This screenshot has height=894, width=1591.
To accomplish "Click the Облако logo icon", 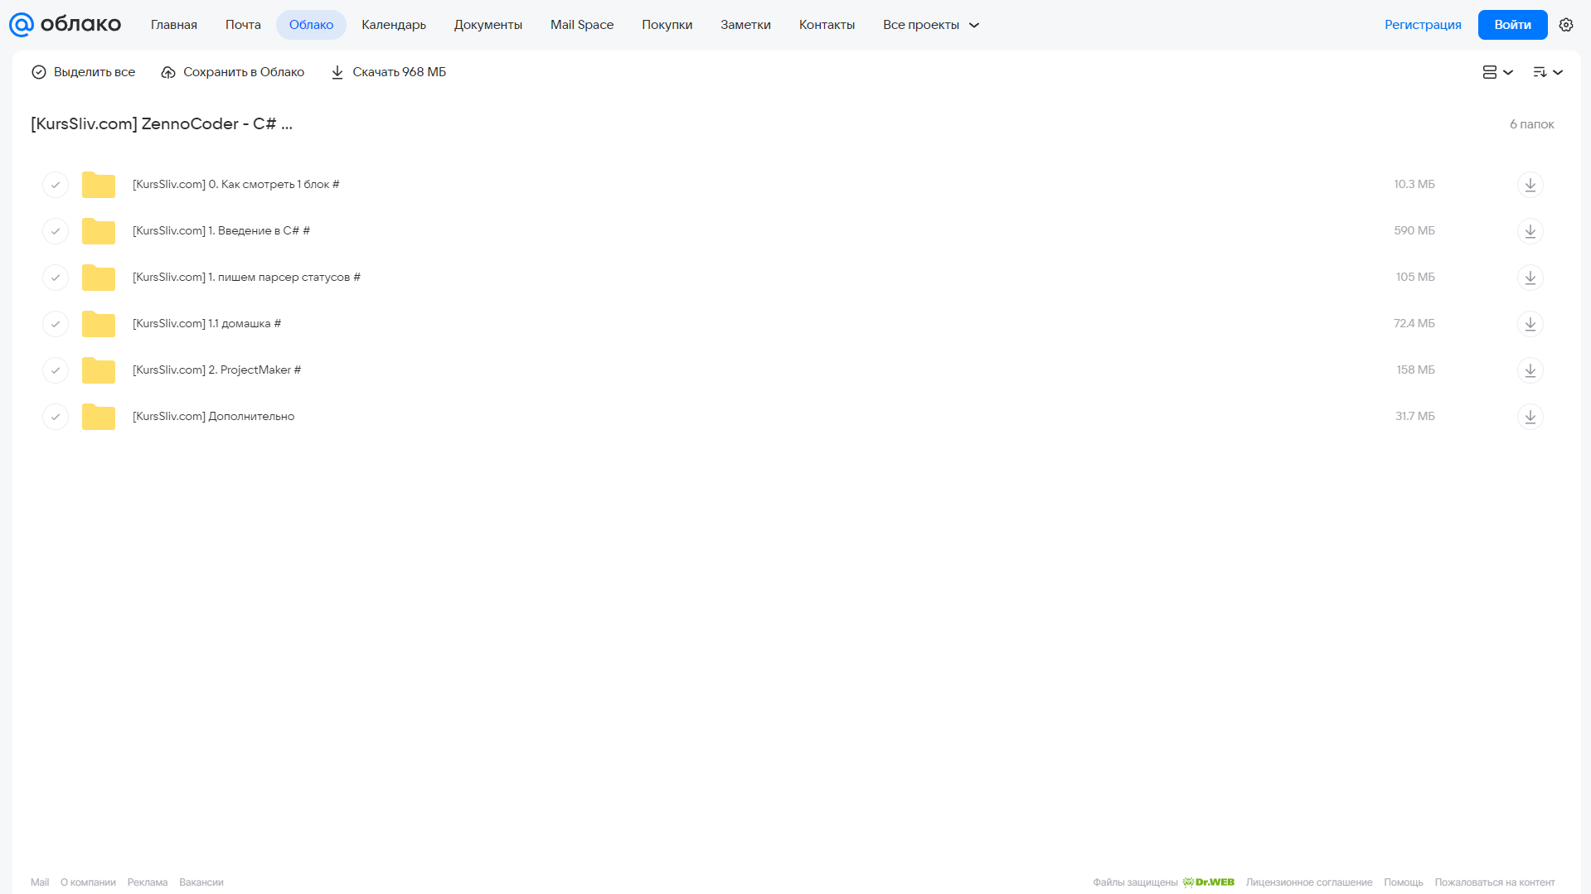I will pyautogui.click(x=22, y=25).
